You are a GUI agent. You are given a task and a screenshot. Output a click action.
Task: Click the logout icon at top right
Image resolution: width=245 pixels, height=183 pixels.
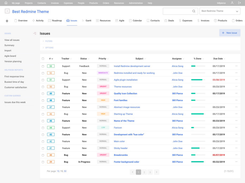tap(240, 3)
